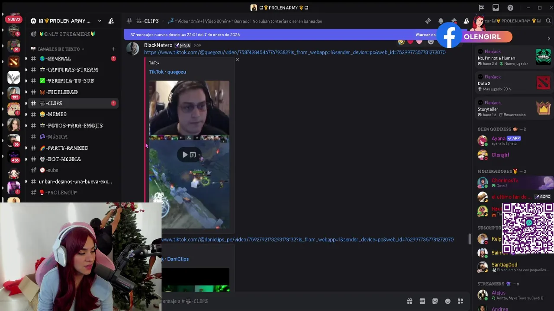Open the MEMES channel
This screenshot has width=554, height=311.
[73, 114]
